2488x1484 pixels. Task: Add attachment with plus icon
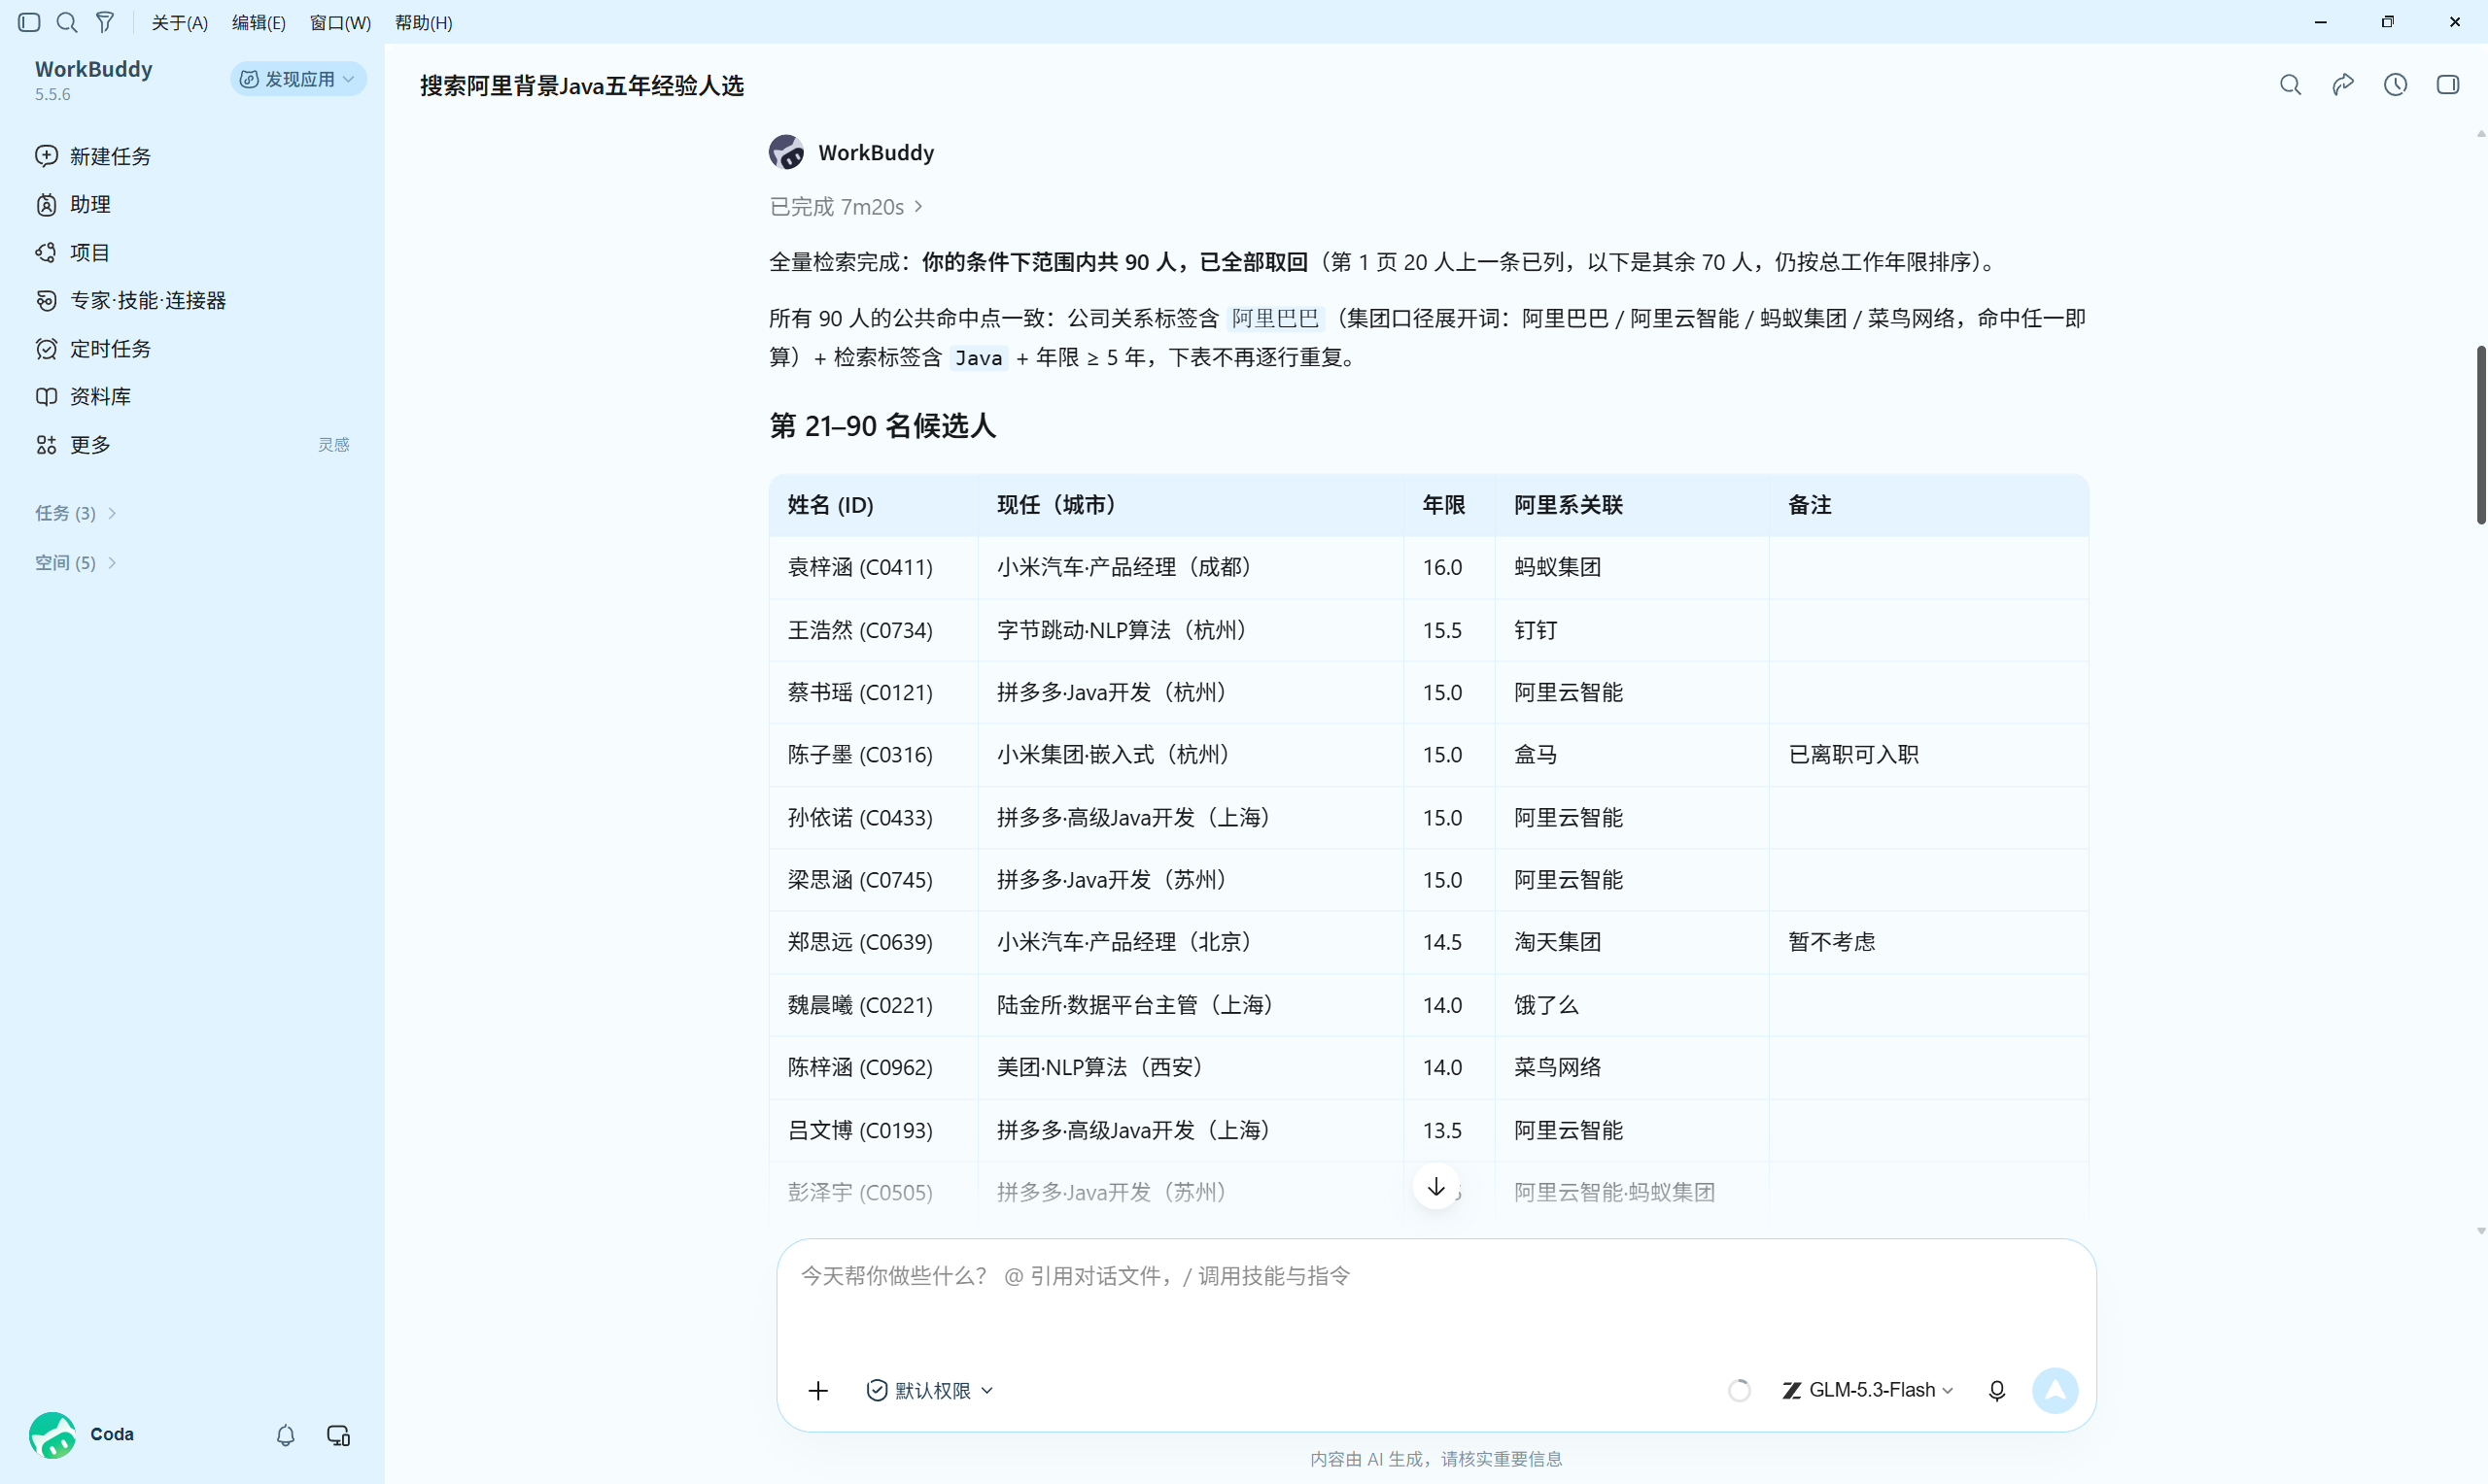[818, 1391]
